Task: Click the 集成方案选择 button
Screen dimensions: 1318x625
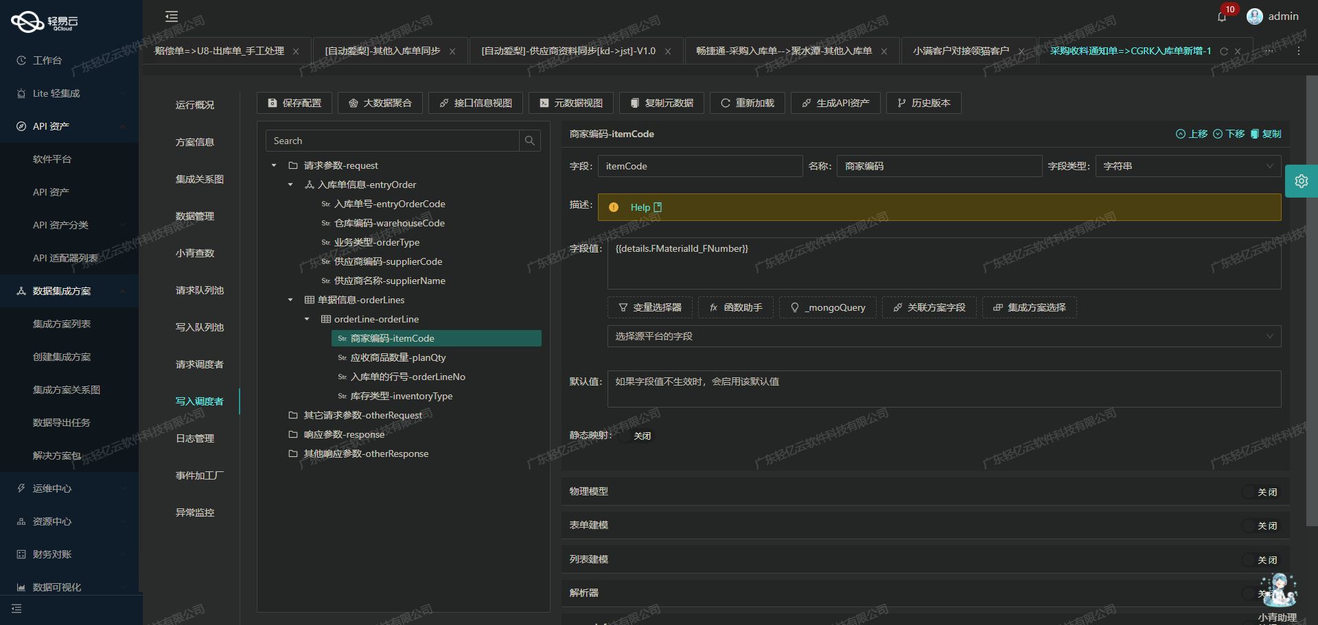Action: tap(1030, 307)
